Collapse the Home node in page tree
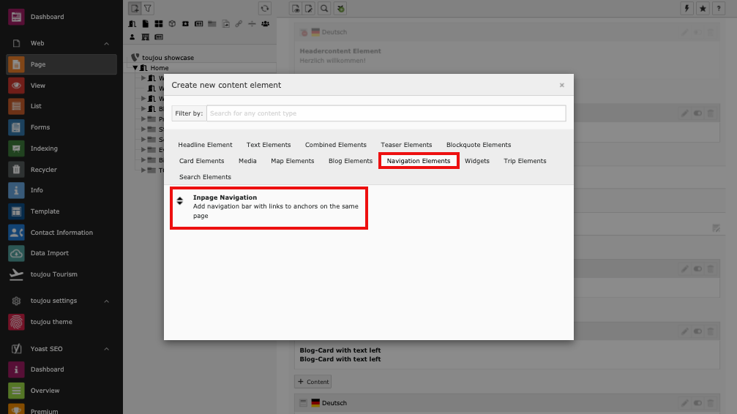The height and width of the screenshot is (414, 737). tap(135, 68)
